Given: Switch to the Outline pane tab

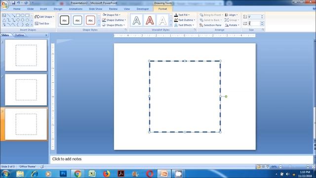Looking at the screenshot, I should tap(19, 35).
